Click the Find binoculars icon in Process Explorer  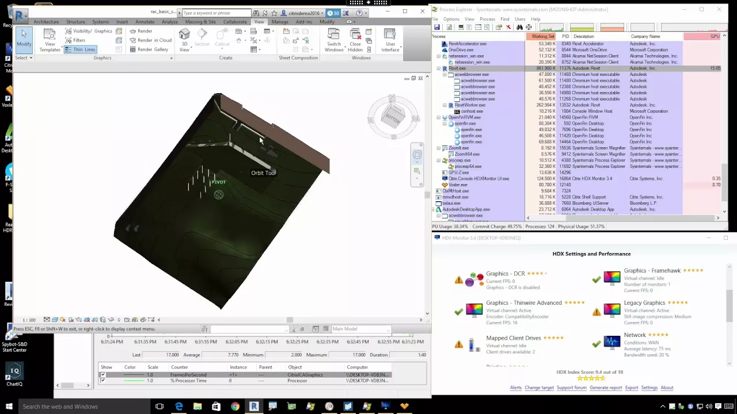(519, 27)
